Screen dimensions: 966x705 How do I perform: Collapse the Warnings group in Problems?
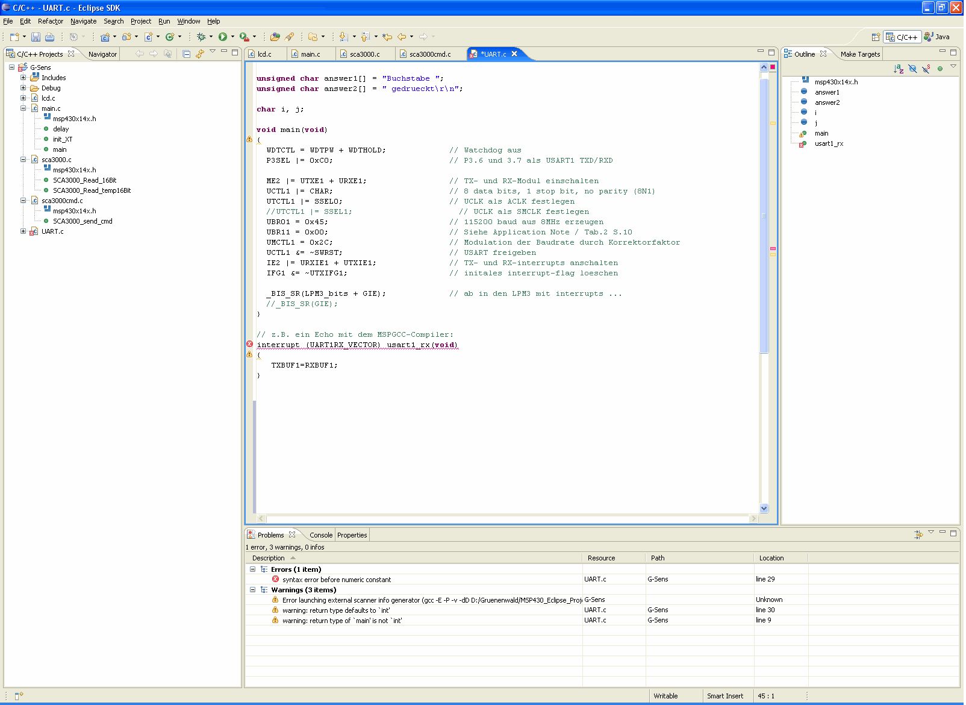tap(252, 590)
